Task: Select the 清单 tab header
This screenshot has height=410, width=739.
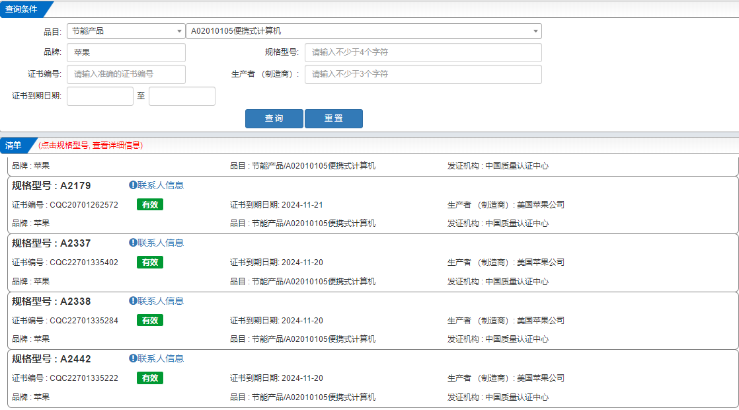Action: (x=13, y=145)
